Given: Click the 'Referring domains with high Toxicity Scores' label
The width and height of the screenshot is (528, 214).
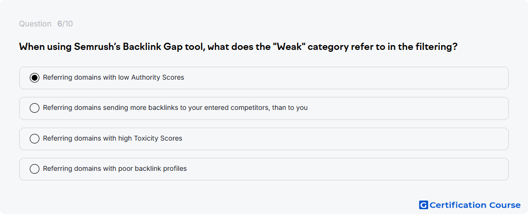Looking at the screenshot, I should coord(112,139).
